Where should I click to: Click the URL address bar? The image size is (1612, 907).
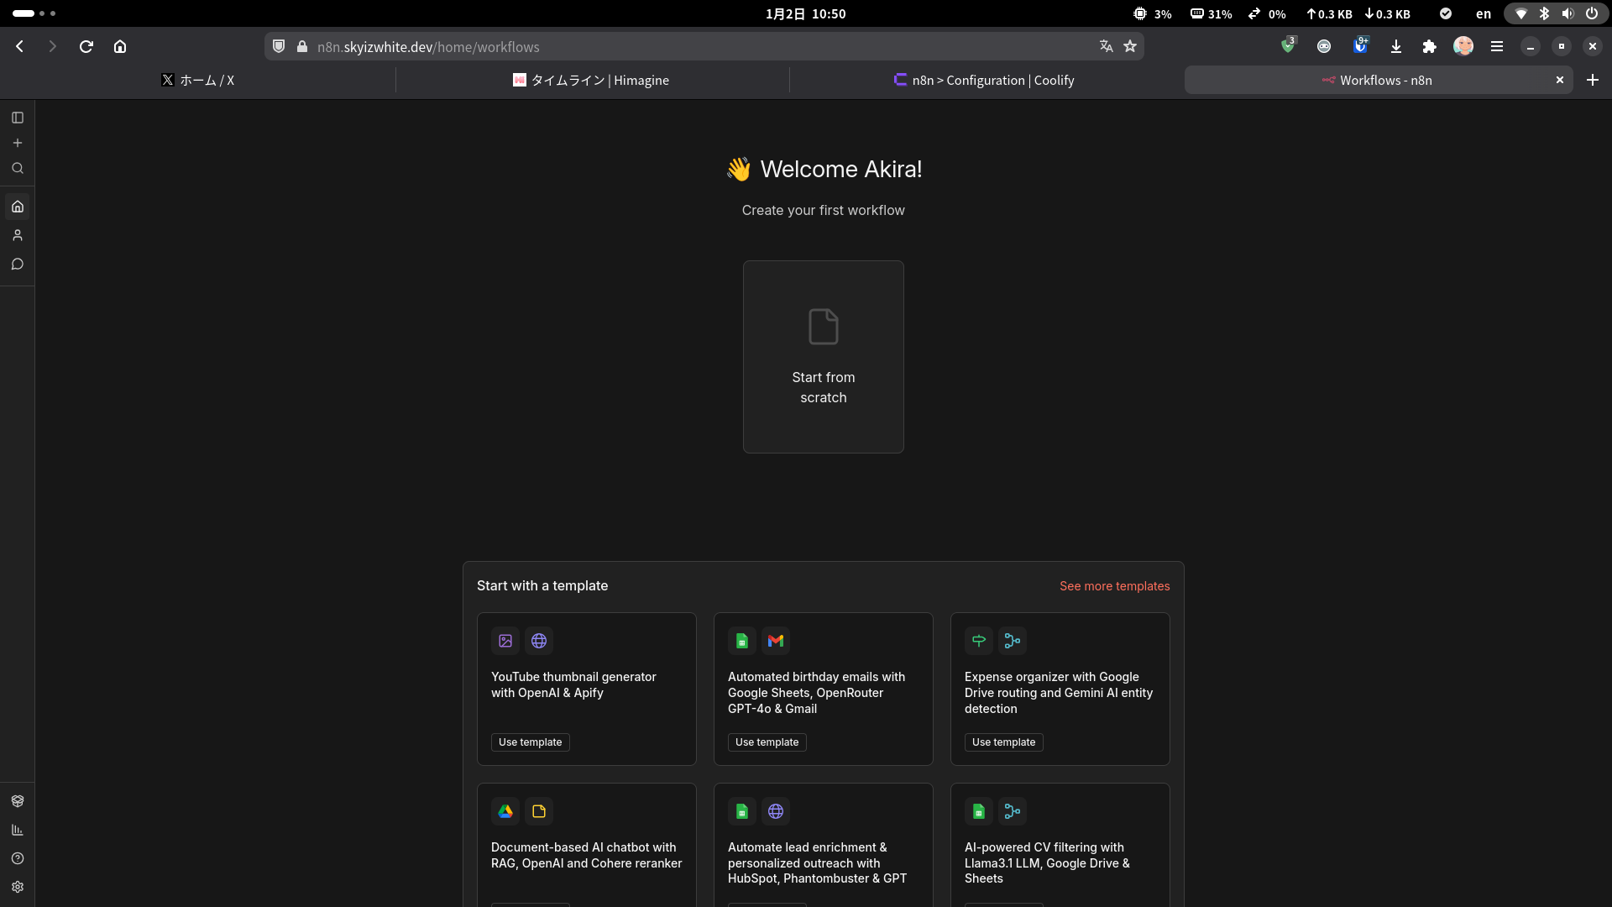pos(672,47)
